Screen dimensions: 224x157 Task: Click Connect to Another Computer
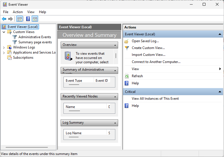tap(156, 62)
